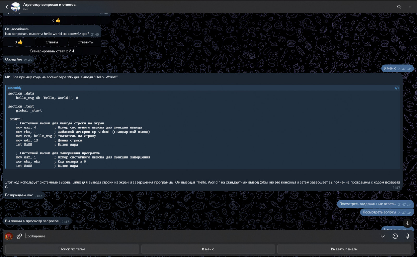Image resolution: width=417 pixels, height=257 pixels.
Task: Click the Ожидайте message
Action: [18, 60]
